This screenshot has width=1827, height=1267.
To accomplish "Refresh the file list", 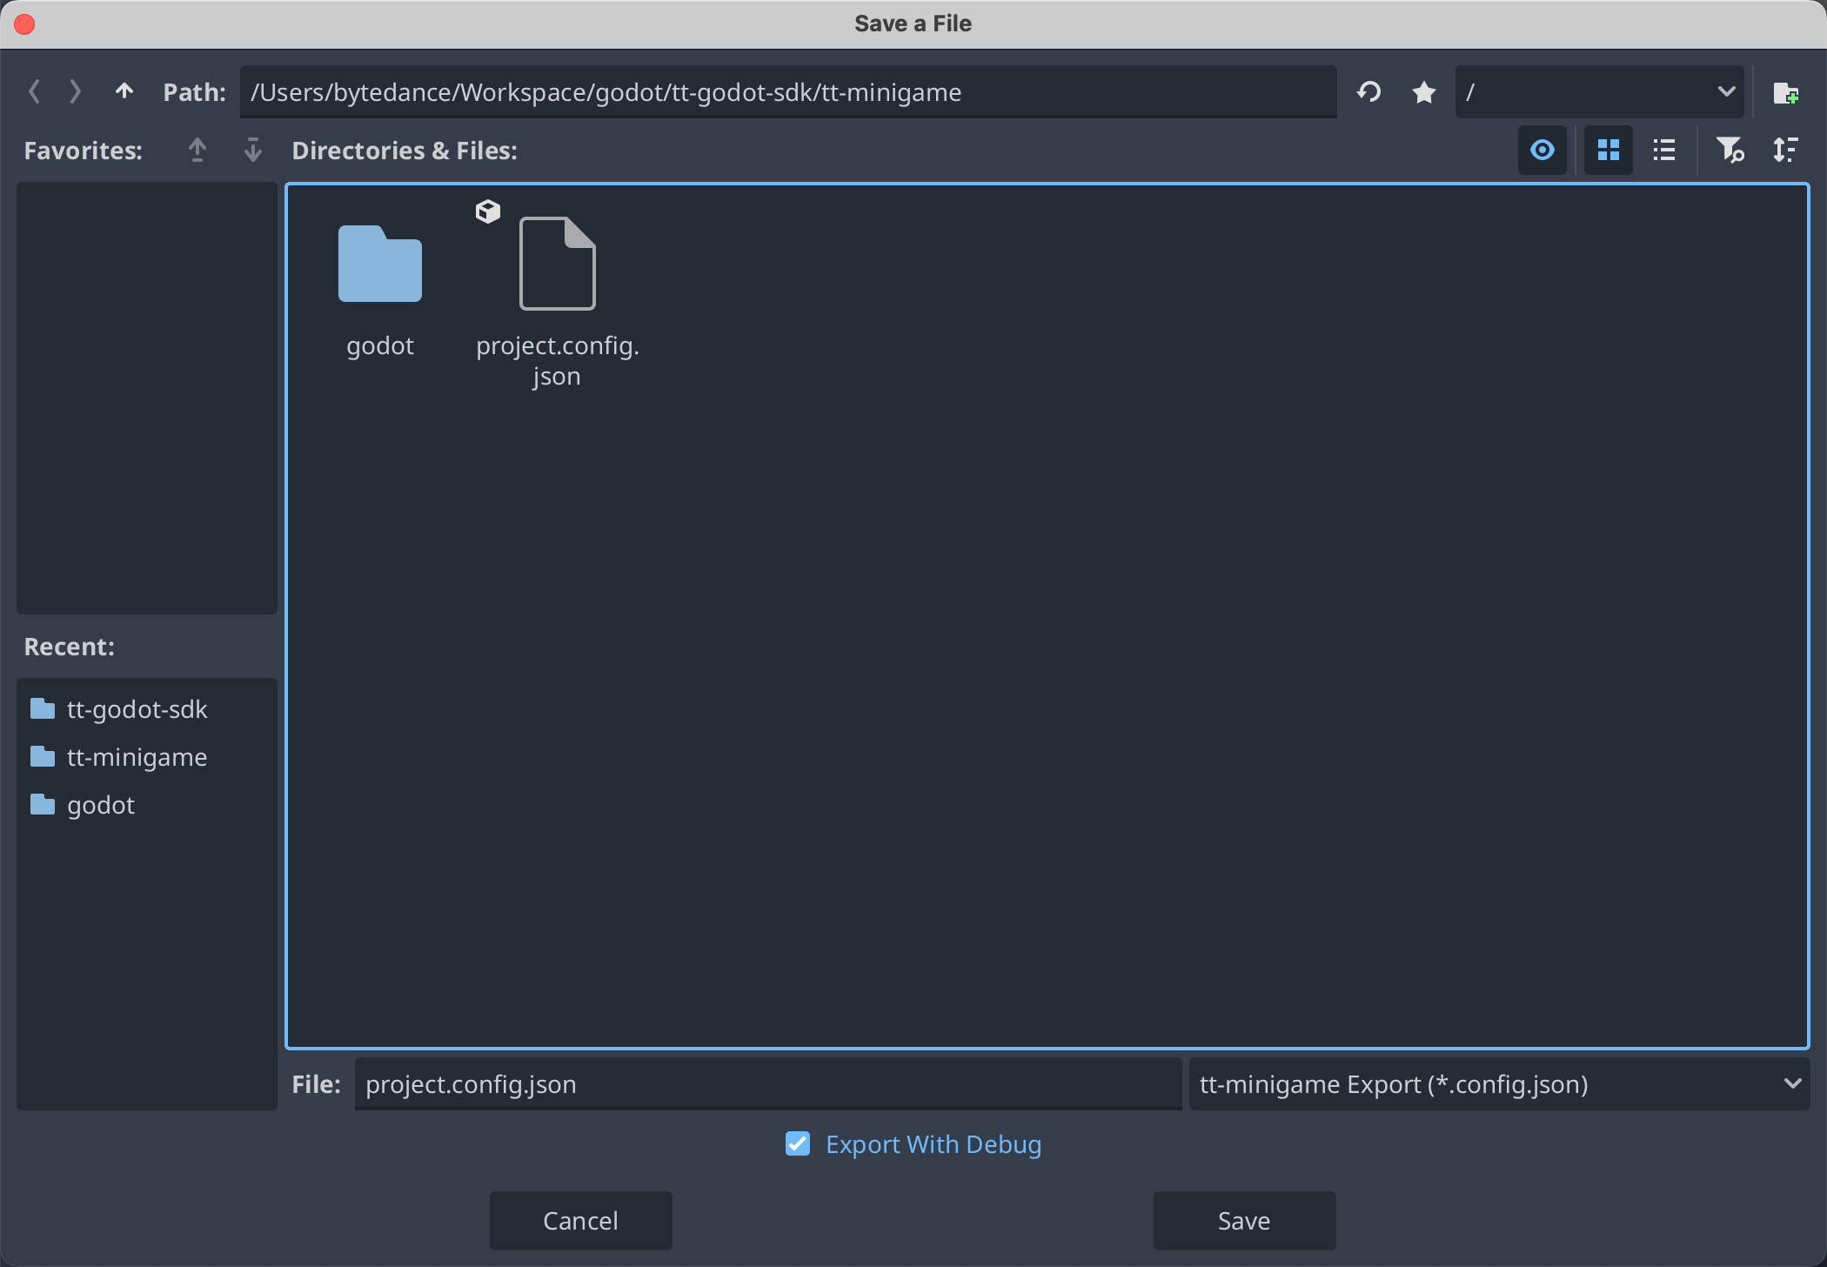I will [x=1369, y=91].
